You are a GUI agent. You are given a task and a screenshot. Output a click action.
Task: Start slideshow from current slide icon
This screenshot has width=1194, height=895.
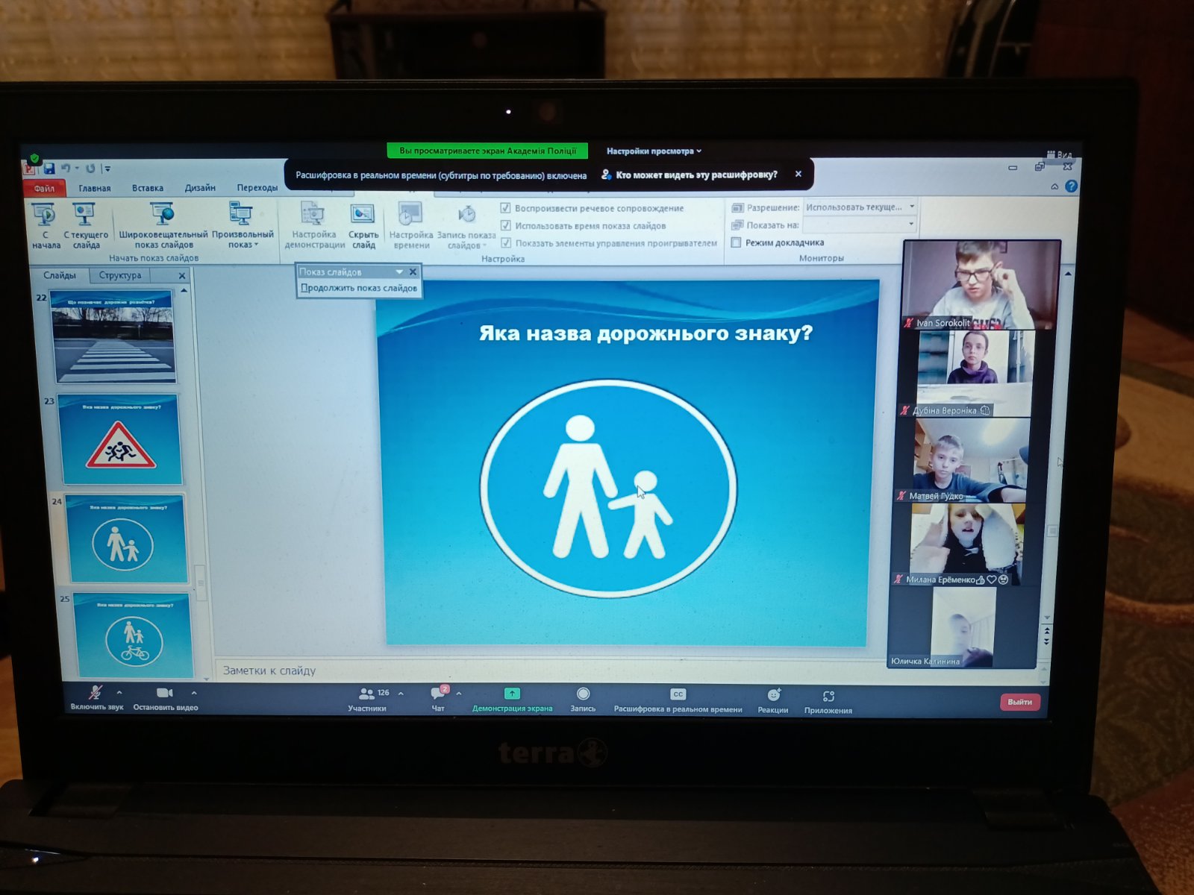click(x=84, y=215)
